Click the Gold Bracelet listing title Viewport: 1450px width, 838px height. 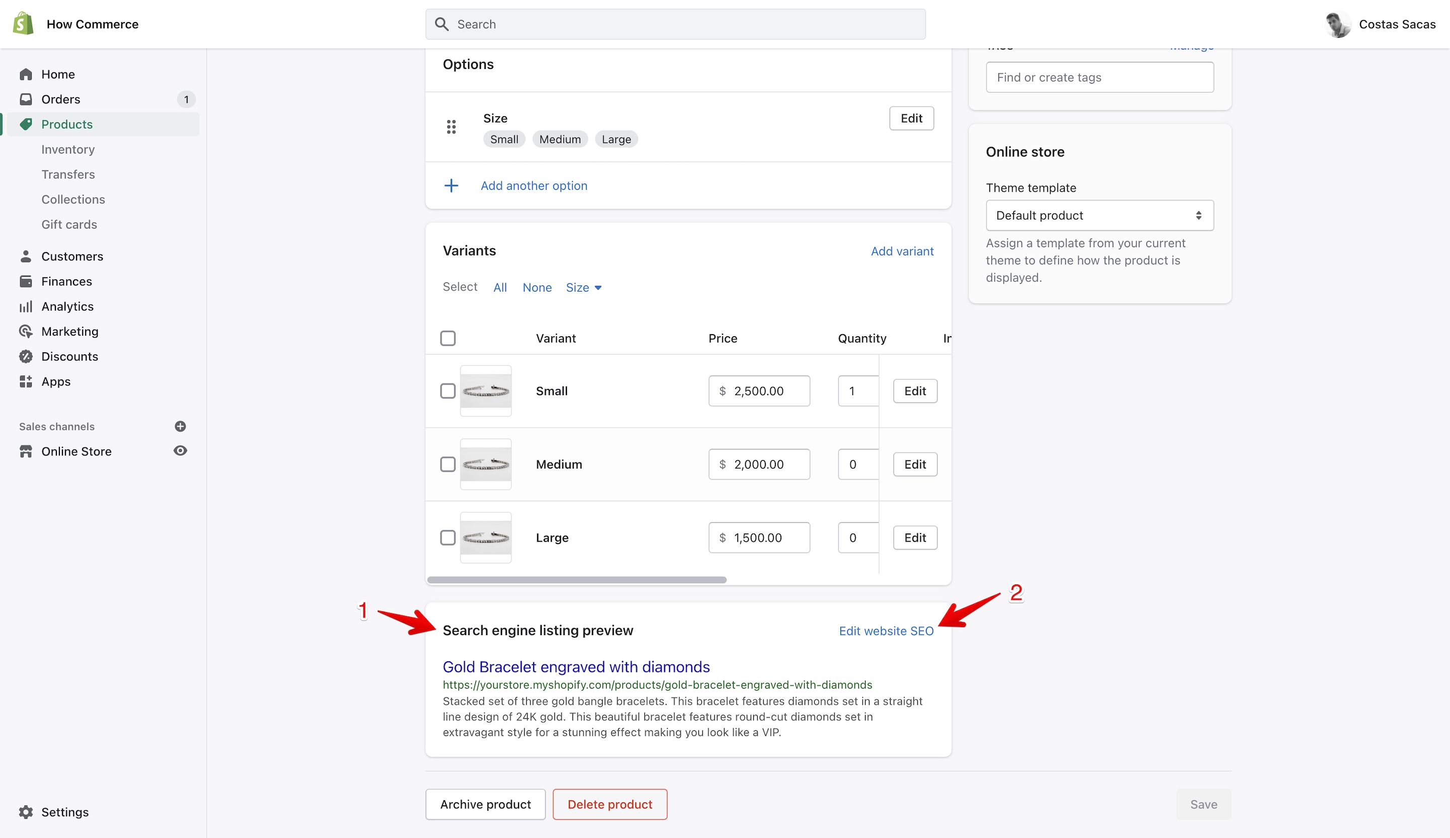click(576, 666)
